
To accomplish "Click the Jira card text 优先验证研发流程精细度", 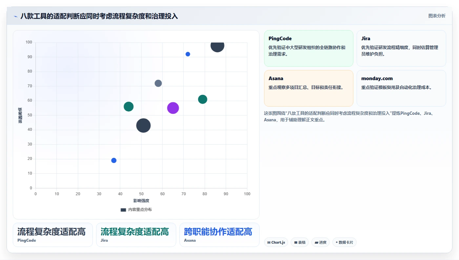I will pos(400,51).
